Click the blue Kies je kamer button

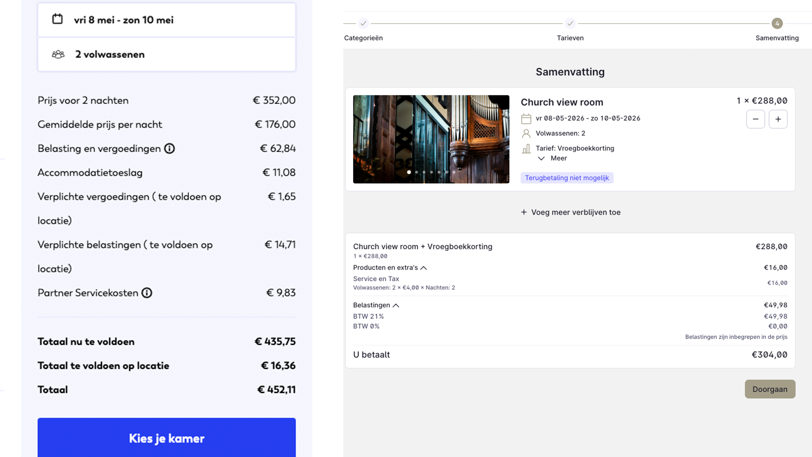pyautogui.click(x=167, y=438)
